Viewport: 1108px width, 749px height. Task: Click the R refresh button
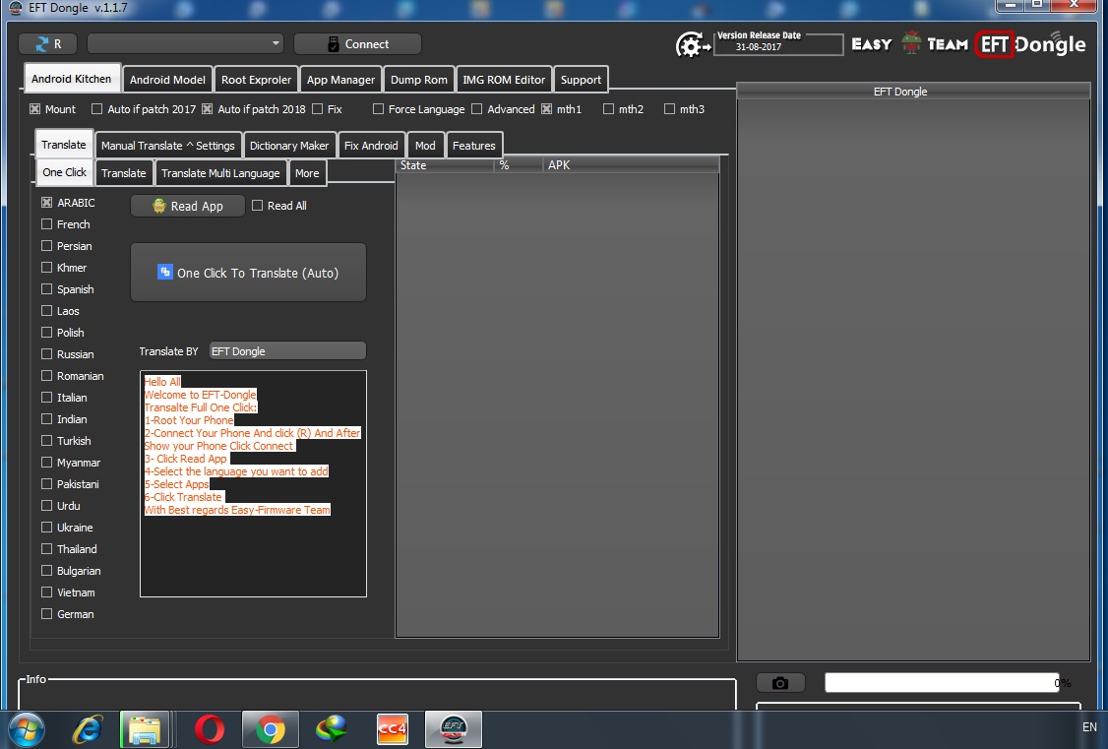[47, 44]
